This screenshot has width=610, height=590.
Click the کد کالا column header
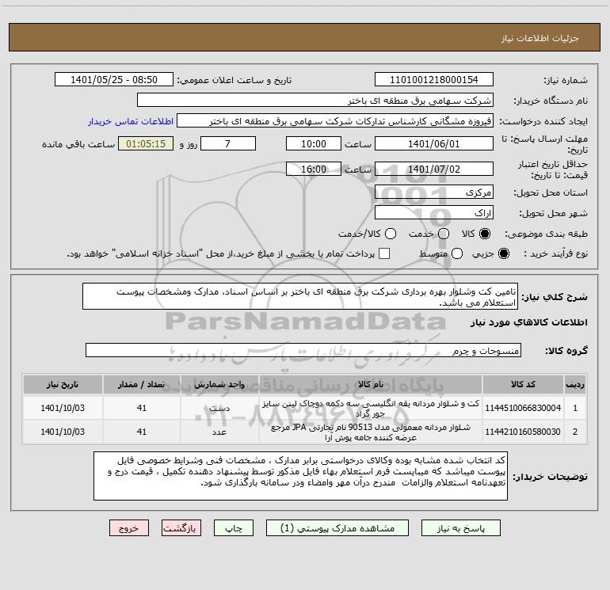click(523, 385)
